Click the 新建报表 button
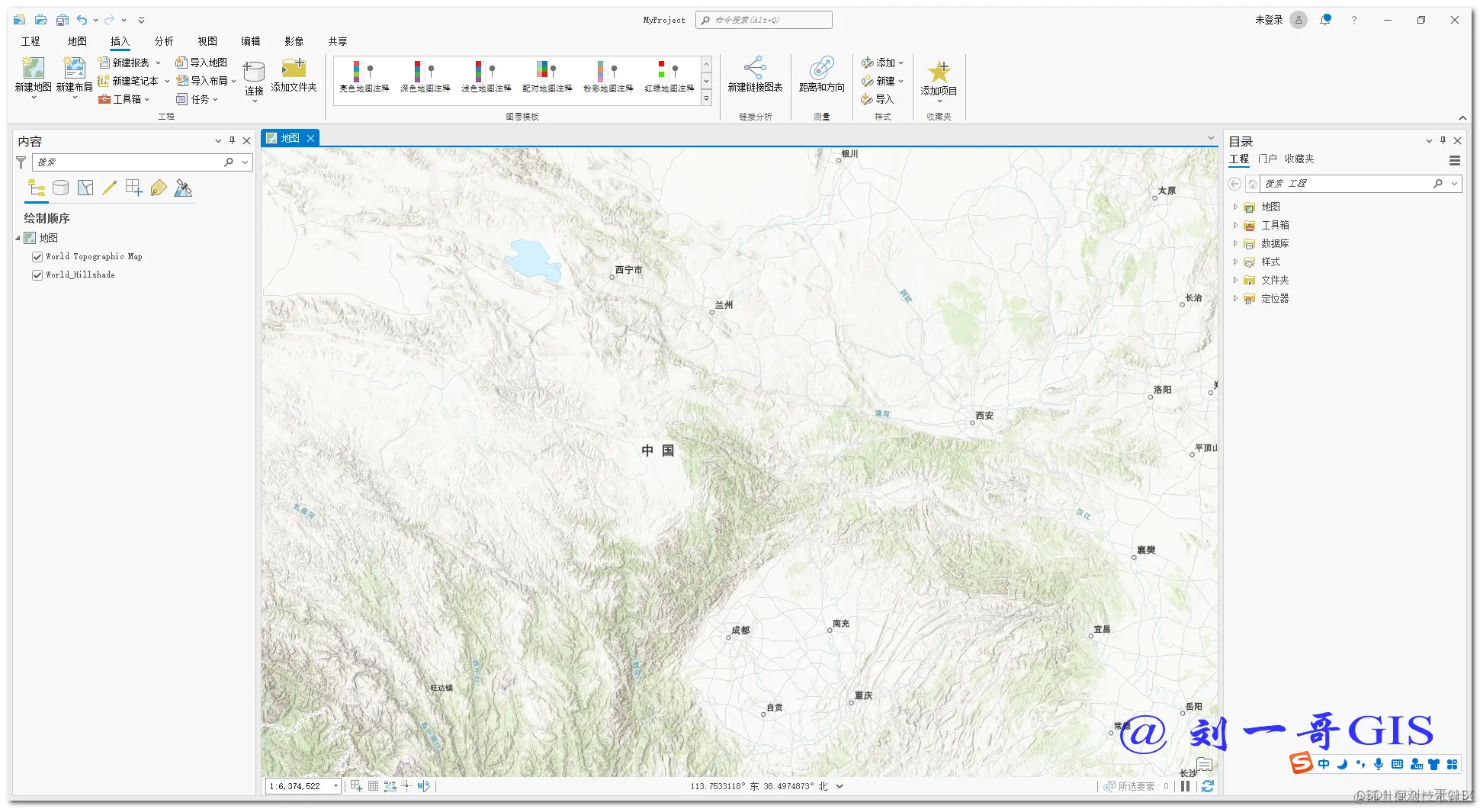This screenshot has height=809, width=1480. click(124, 63)
